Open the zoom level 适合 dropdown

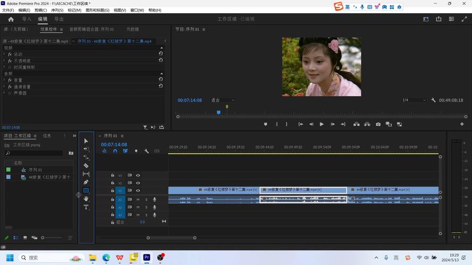[222, 100]
